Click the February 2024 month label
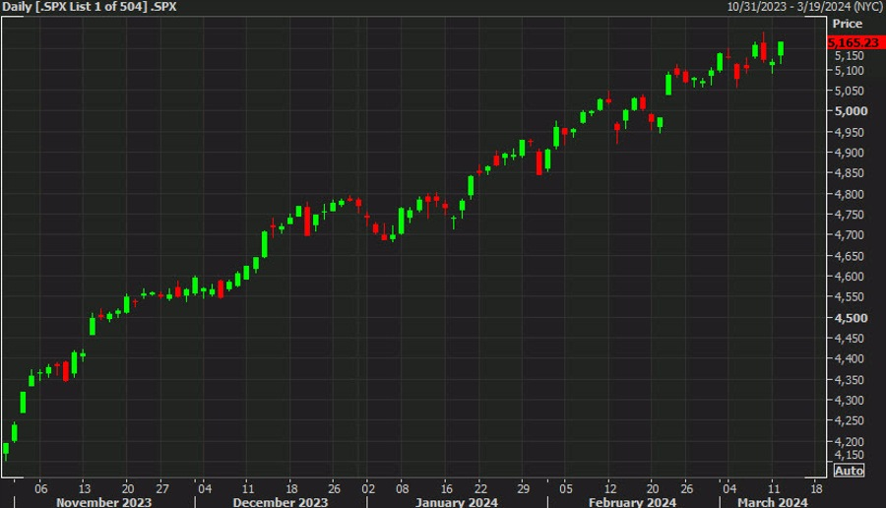This screenshot has height=508, width=886. (x=632, y=502)
